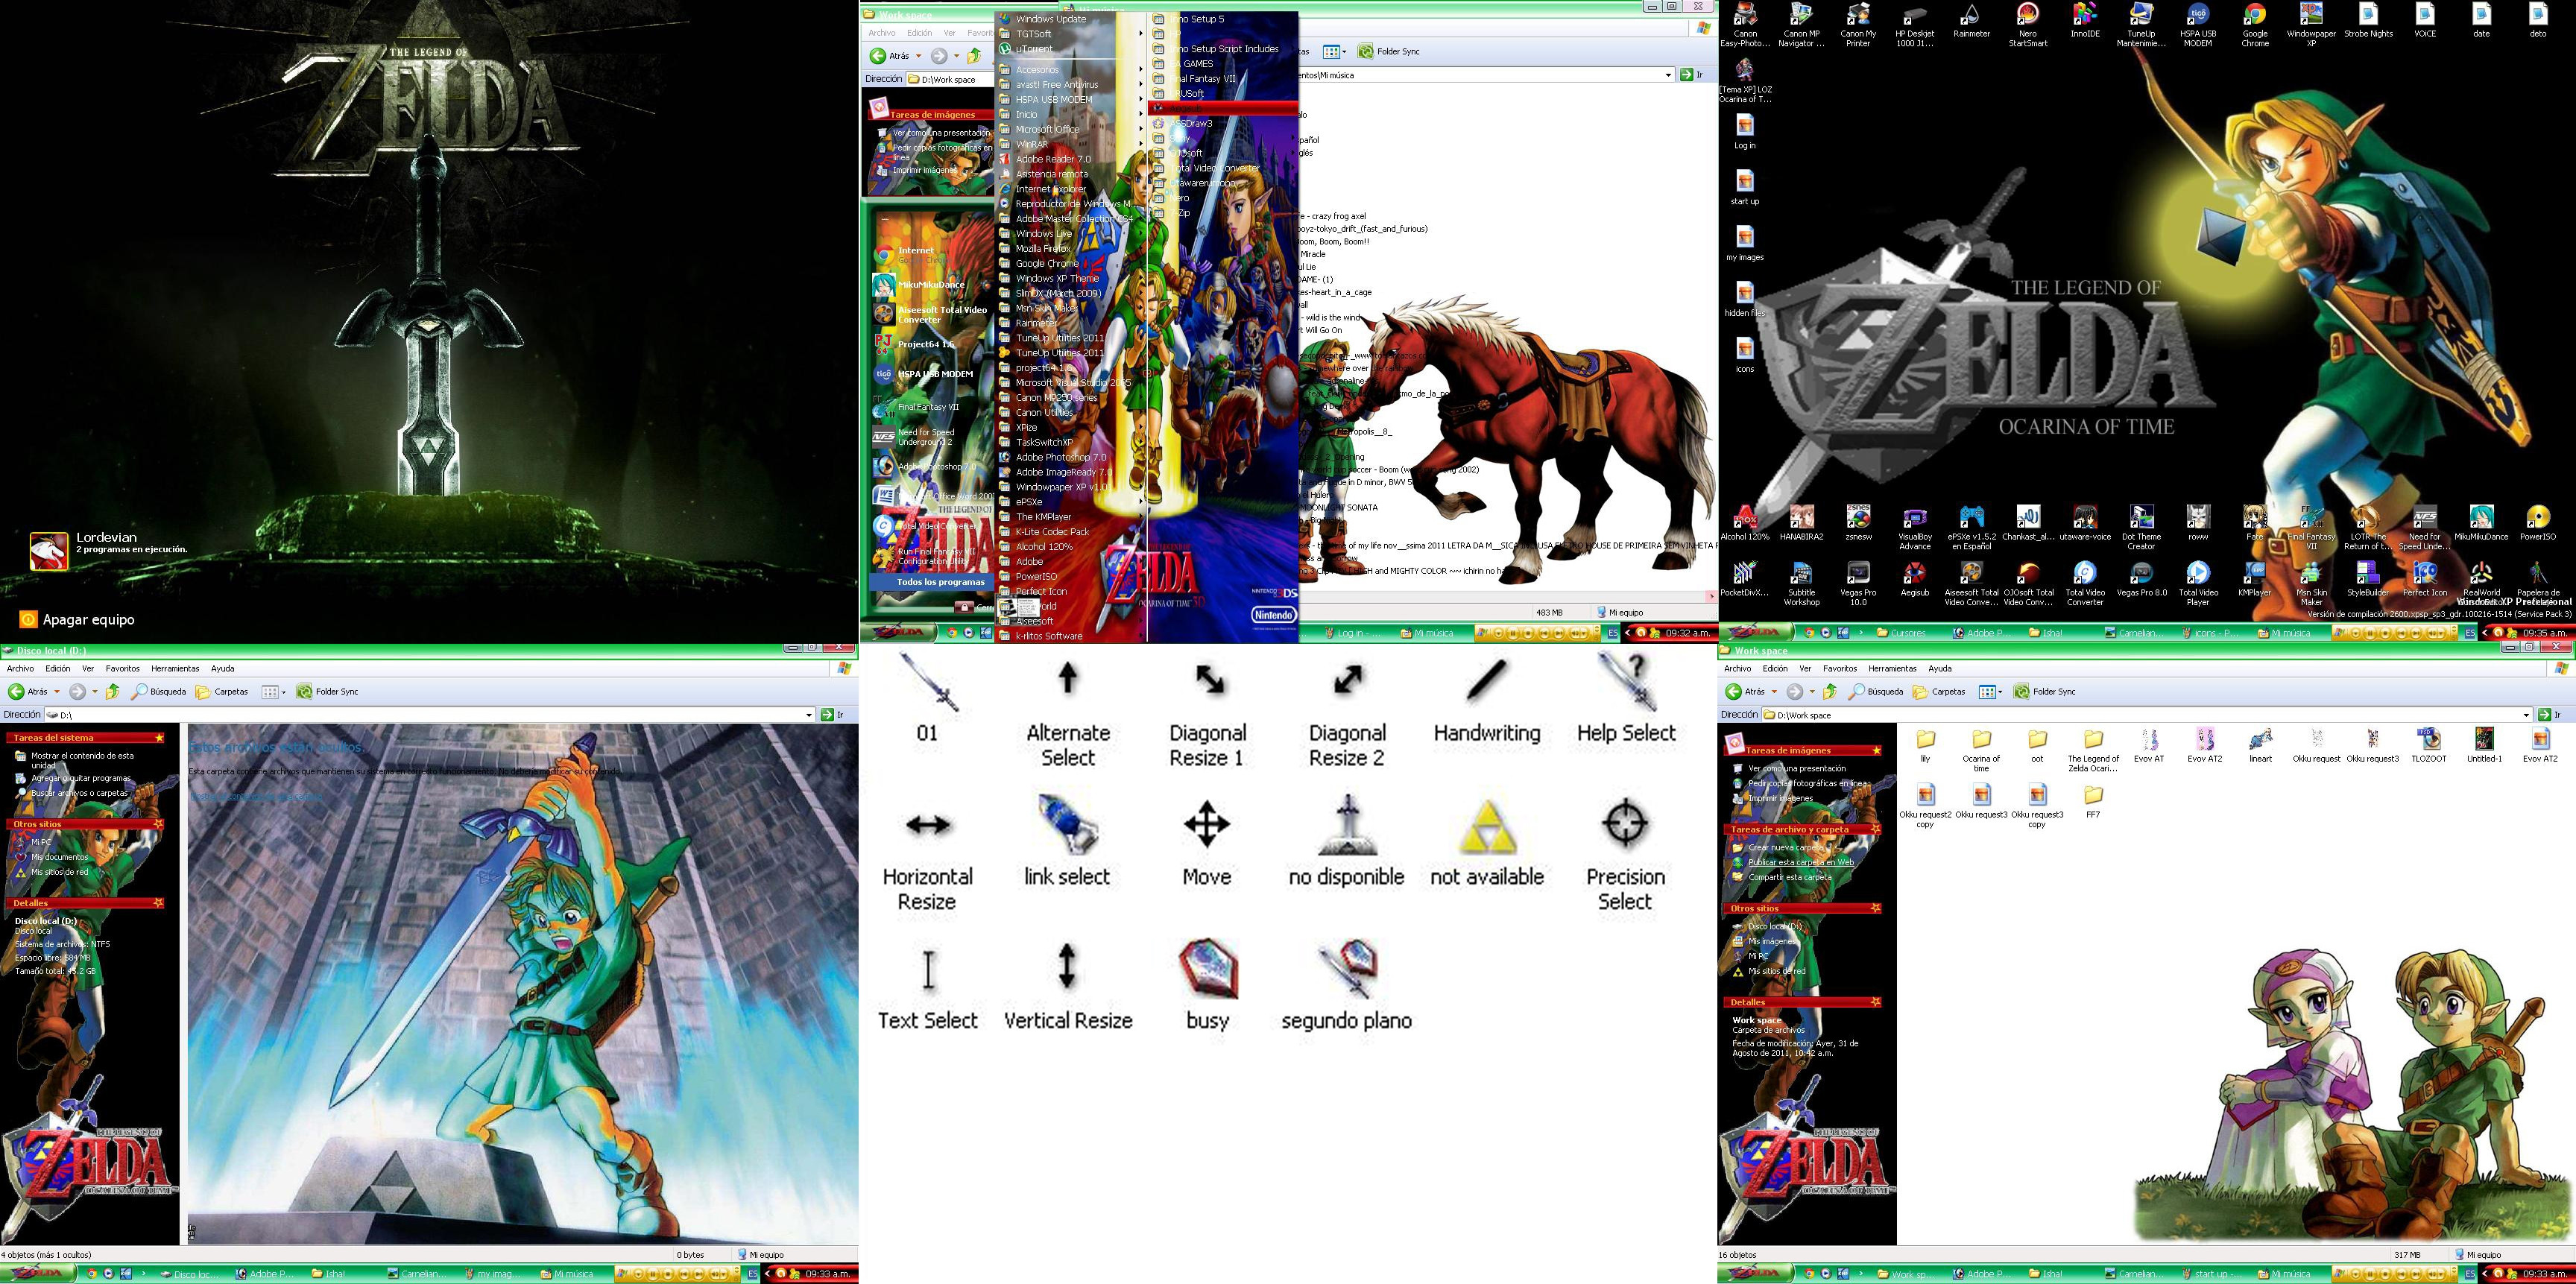This screenshot has width=2576, height=1284.
Task: Select the Aegisub desktop icon
Action: [x=1915, y=579]
